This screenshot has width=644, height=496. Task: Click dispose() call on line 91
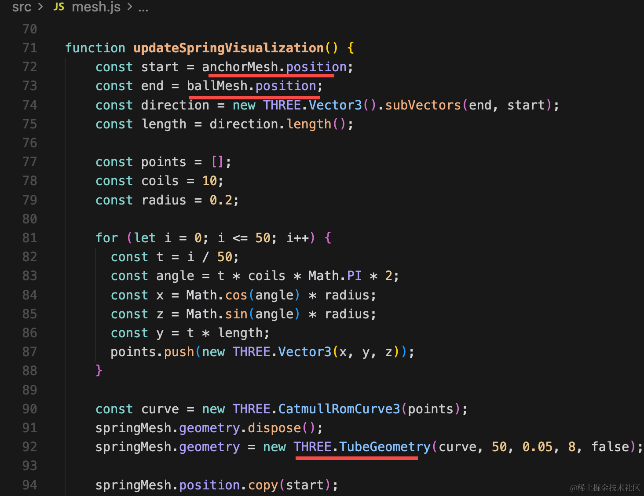coord(282,428)
